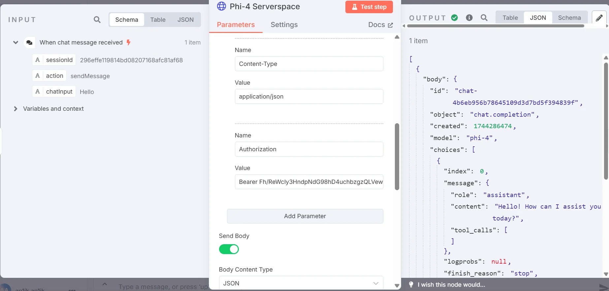Collapse the When chat message received node
609x291 pixels.
16,43
